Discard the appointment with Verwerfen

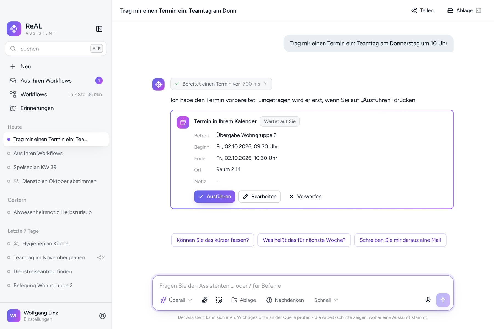pyautogui.click(x=305, y=197)
